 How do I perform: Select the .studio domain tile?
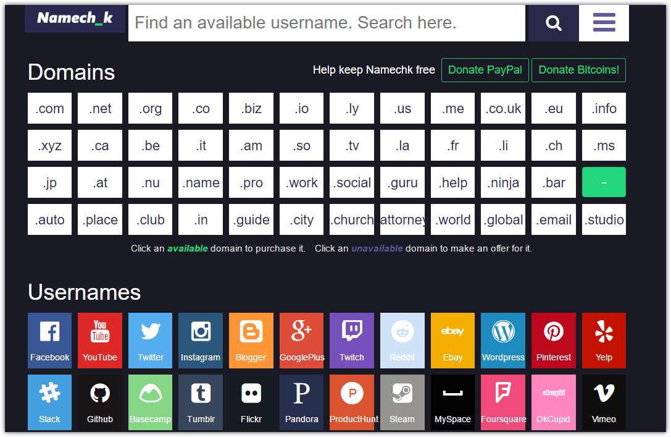point(604,219)
